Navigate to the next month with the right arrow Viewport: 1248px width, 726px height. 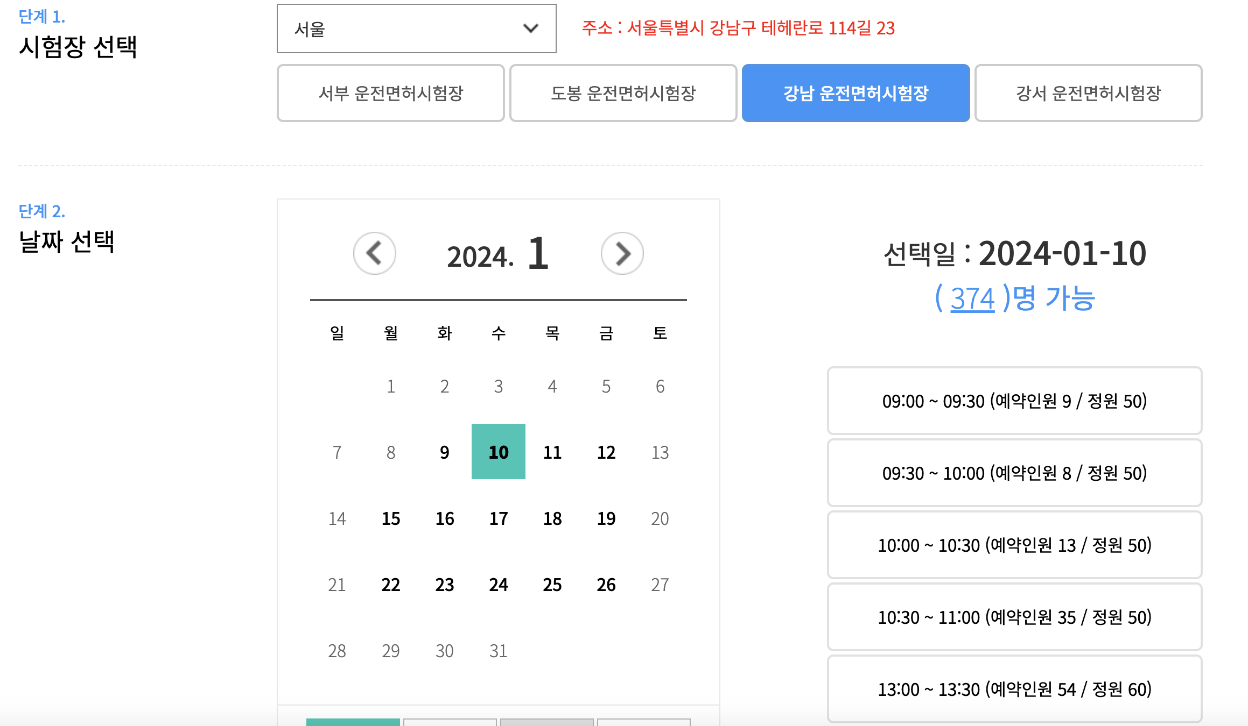622,254
